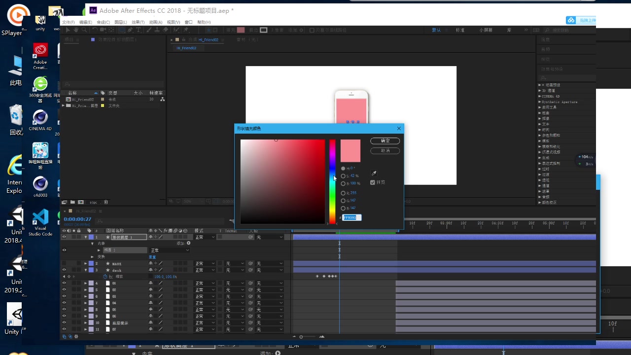Uncheck the 预览 preview checkbox
The image size is (631, 355).
pos(373,182)
